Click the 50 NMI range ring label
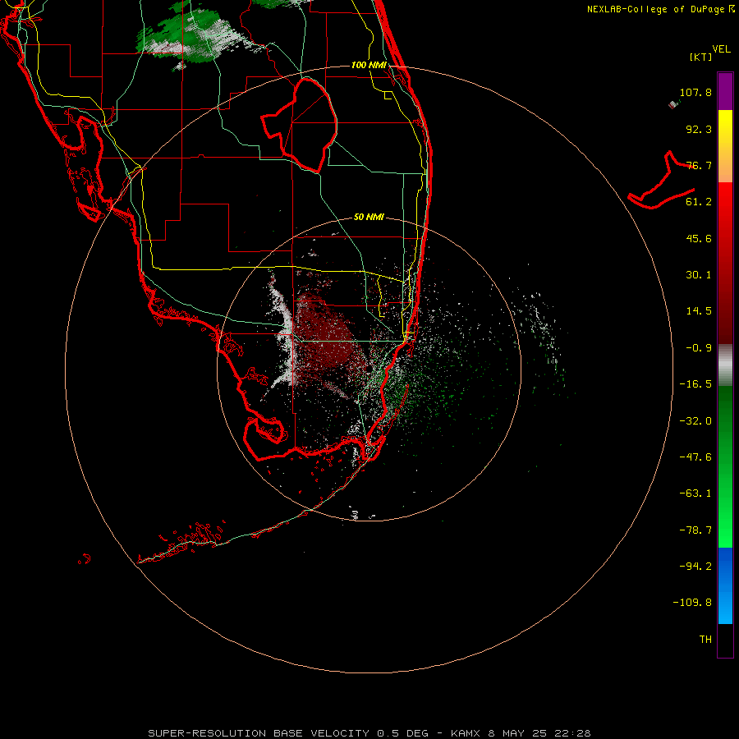739x739 pixels. tap(369, 217)
